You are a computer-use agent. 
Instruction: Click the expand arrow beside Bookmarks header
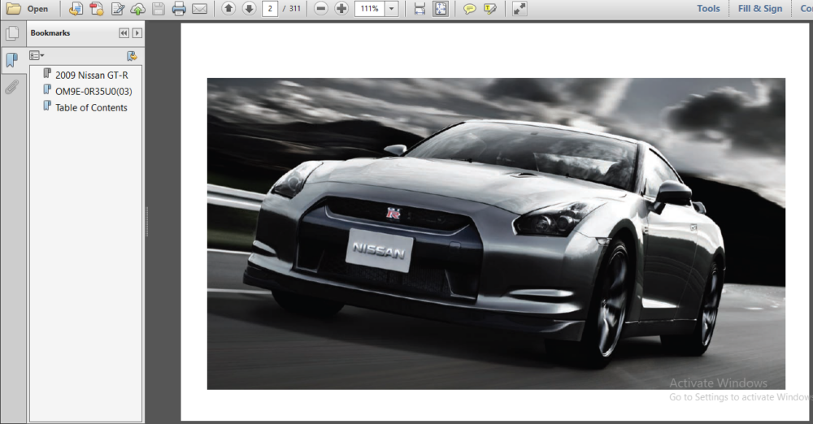pos(137,33)
